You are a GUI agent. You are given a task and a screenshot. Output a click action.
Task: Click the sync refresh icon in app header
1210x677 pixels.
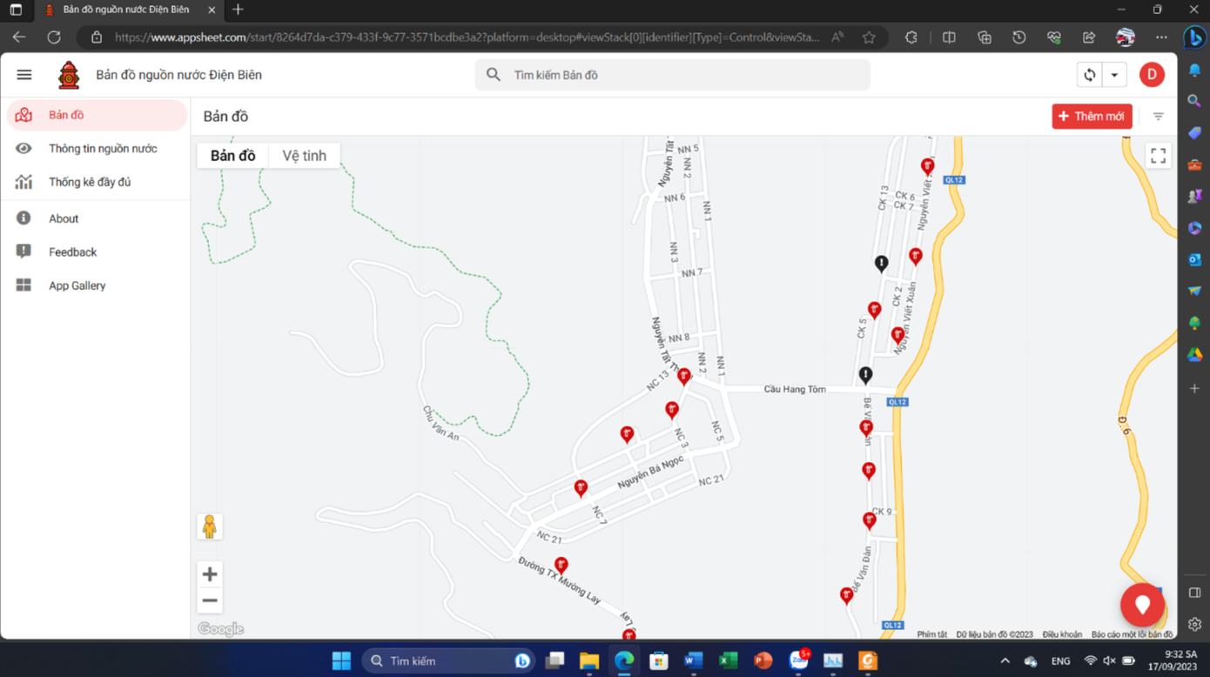coord(1089,75)
